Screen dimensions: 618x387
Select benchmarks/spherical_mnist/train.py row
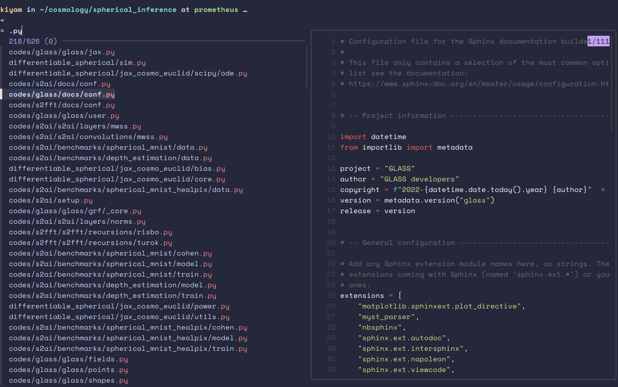(x=110, y=274)
